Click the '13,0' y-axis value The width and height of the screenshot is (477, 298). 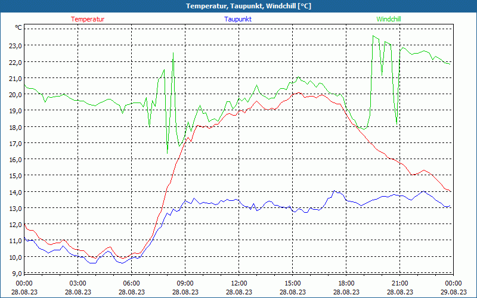tap(16, 208)
